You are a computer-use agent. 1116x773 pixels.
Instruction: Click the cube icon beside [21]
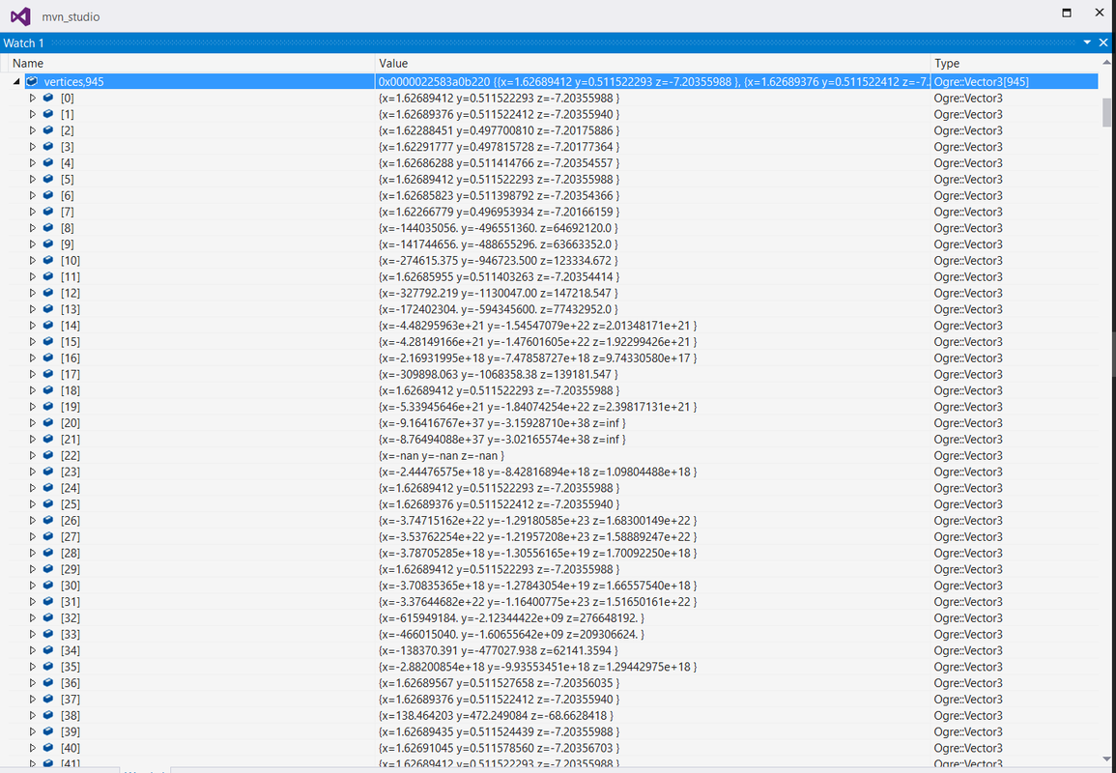pyautogui.click(x=48, y=440)
